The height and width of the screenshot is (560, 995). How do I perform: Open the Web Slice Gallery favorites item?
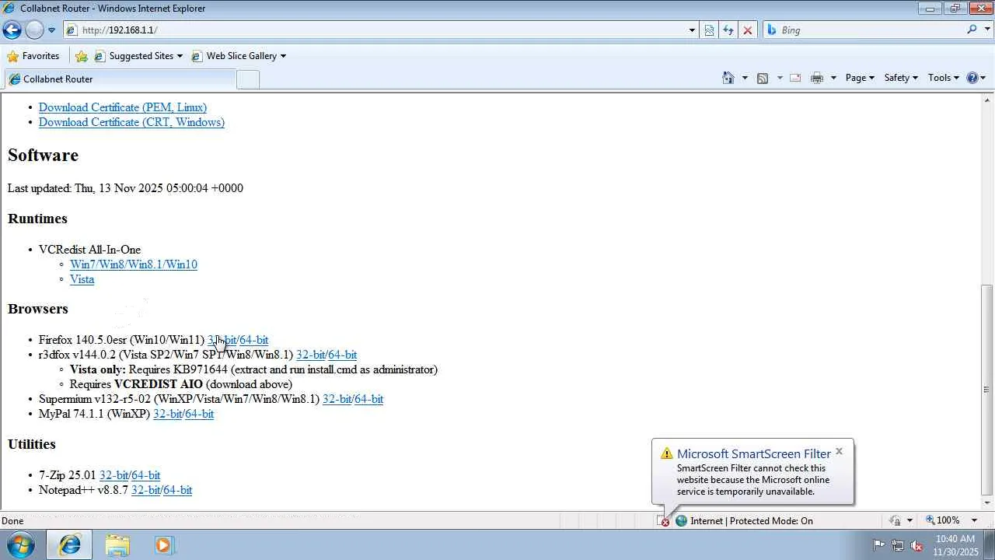[239, 56]
